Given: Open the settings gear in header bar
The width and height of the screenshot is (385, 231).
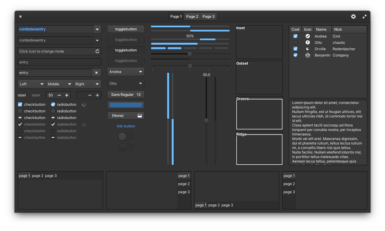Looking at the screenshot, I should point(353,16).
